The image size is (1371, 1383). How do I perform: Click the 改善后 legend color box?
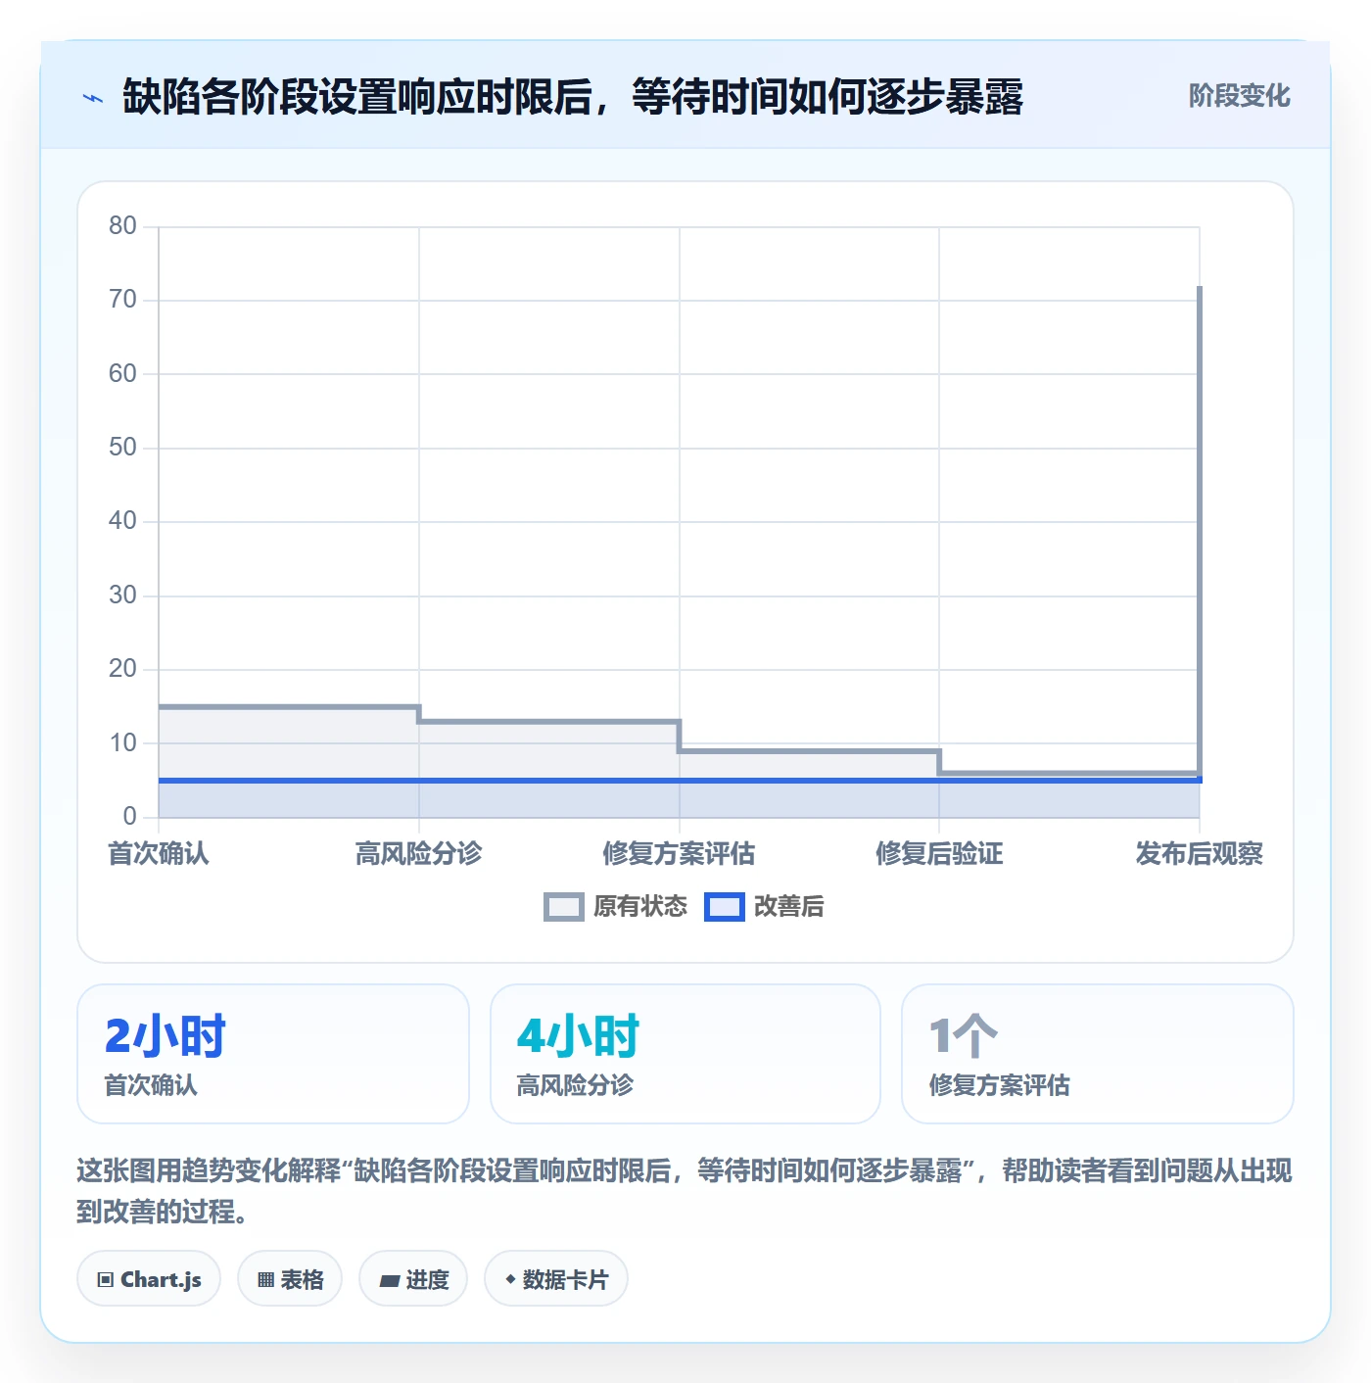[x=725, y=907]
